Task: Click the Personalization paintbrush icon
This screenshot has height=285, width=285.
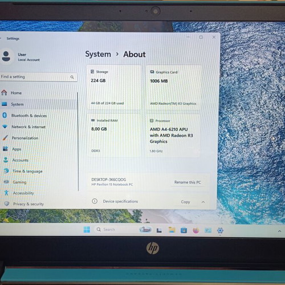Action: coord(5,138)
